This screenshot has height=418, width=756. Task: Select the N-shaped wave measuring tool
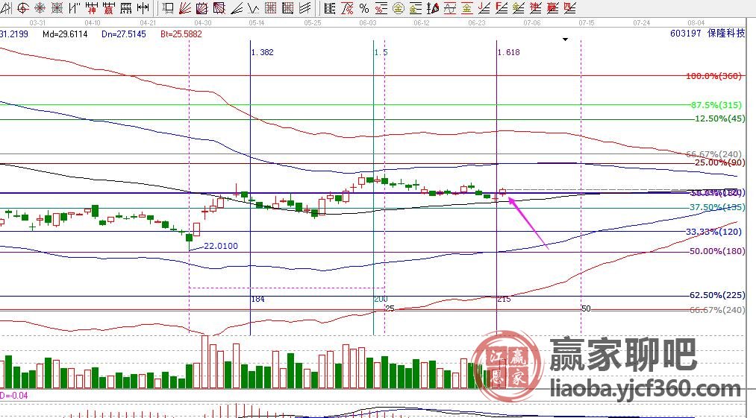[74, 7]
